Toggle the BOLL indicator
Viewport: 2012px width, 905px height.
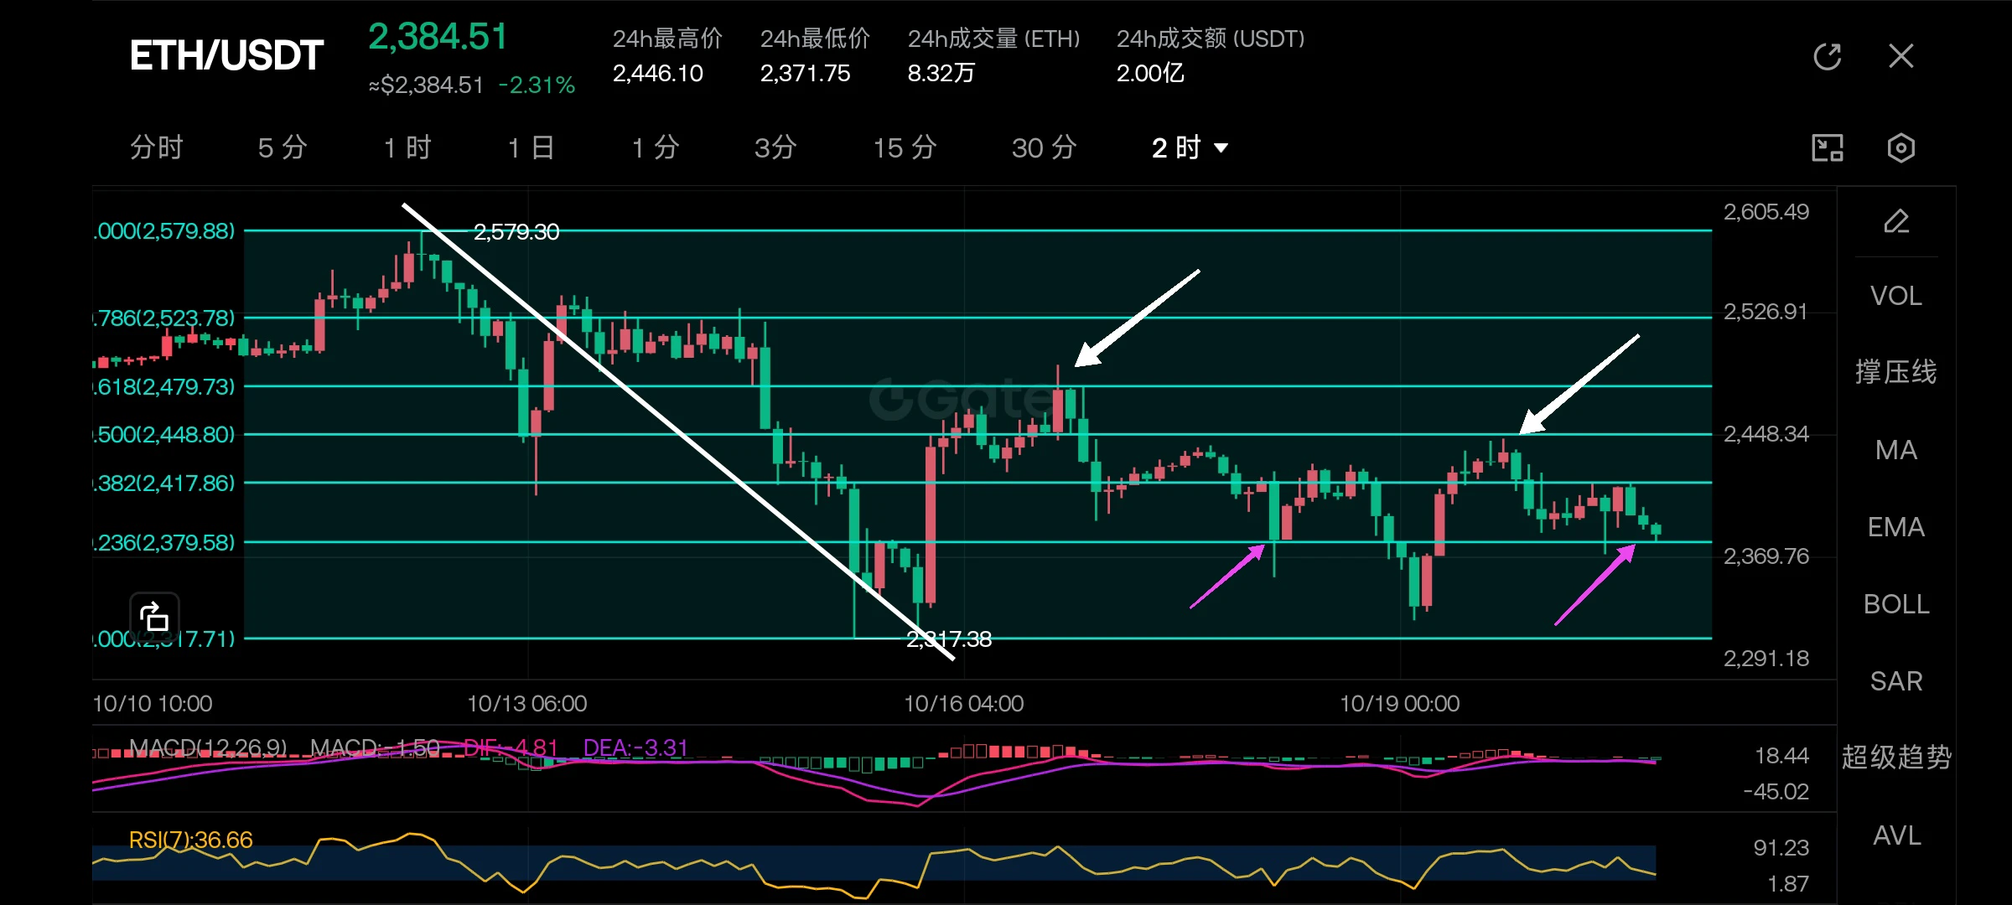tap(1896, 604)
